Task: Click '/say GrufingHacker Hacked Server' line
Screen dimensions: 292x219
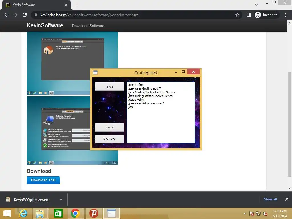Action: [x=152, y=92]
